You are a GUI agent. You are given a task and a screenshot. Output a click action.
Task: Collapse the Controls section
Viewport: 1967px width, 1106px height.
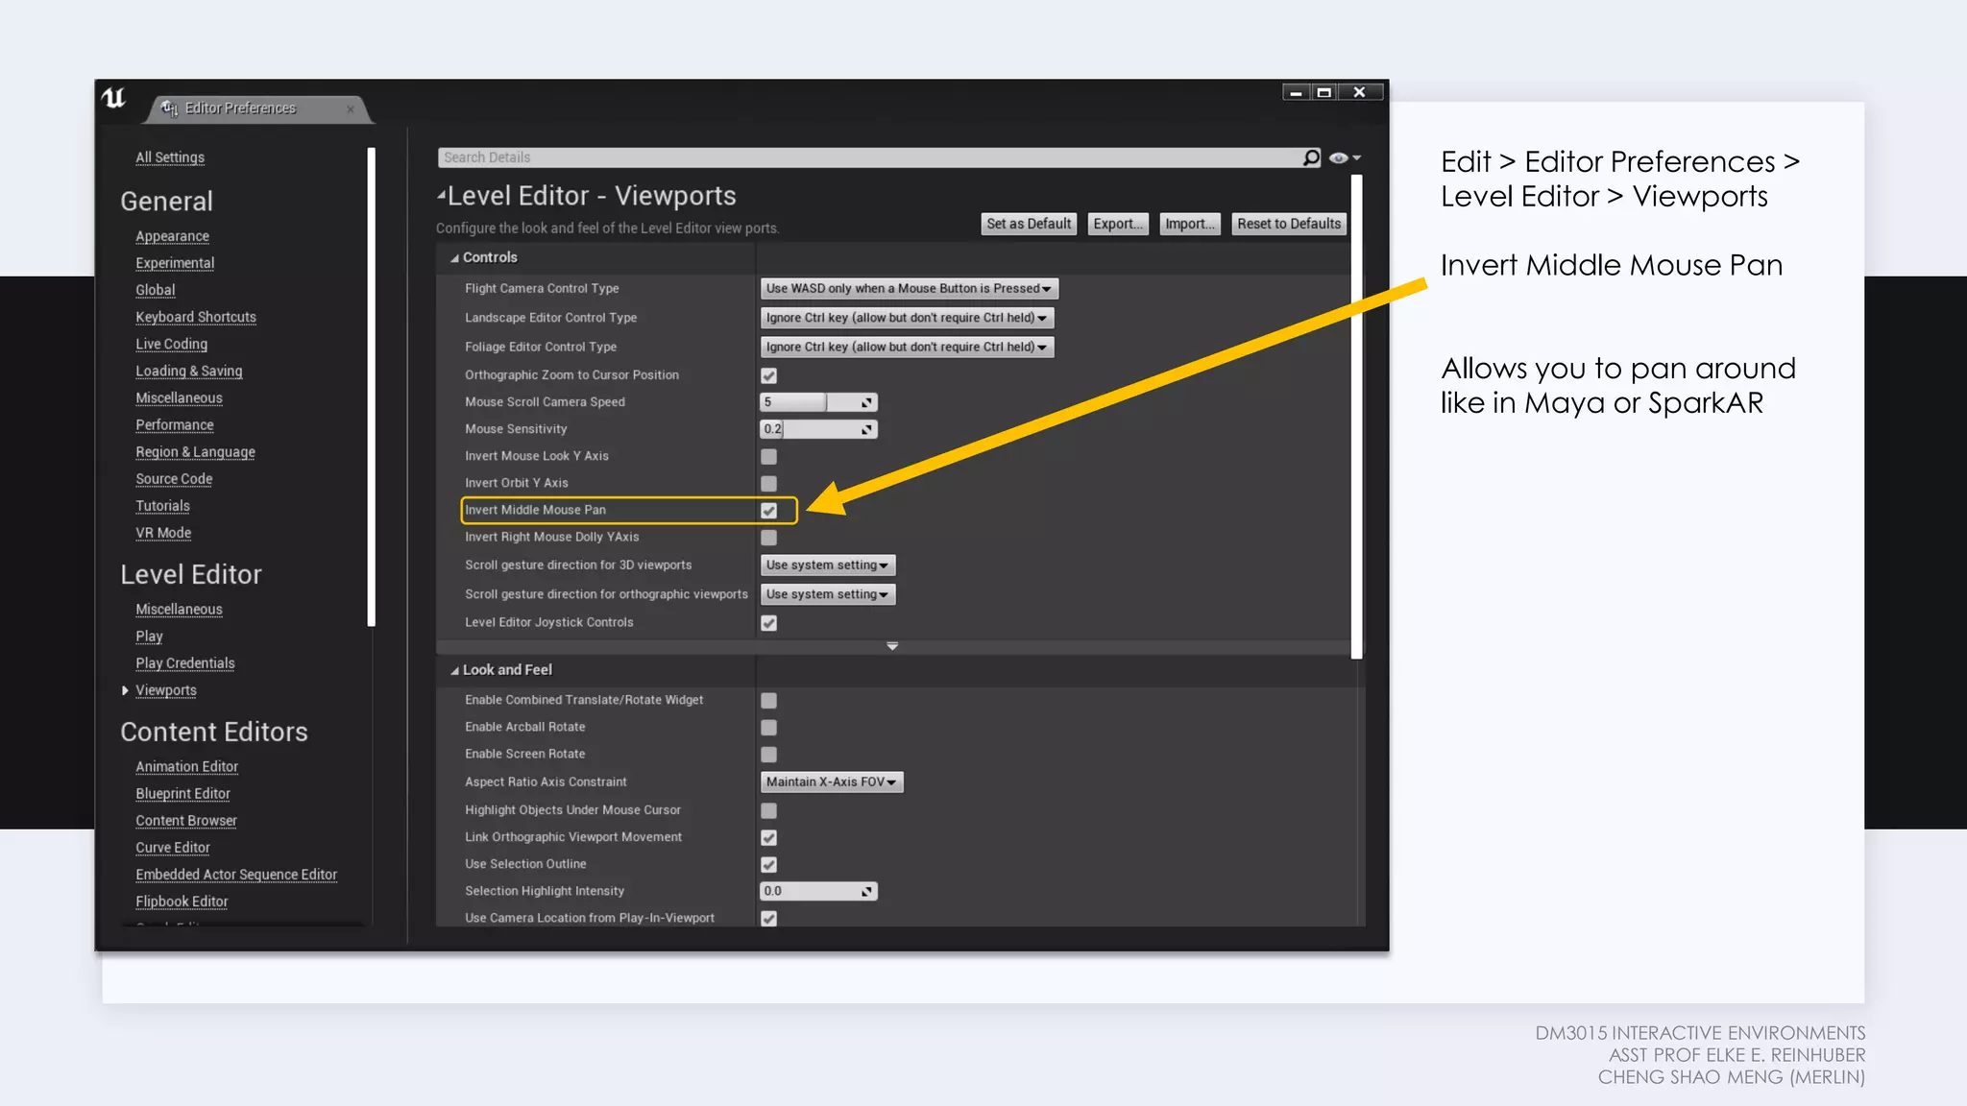pos(455,258)
